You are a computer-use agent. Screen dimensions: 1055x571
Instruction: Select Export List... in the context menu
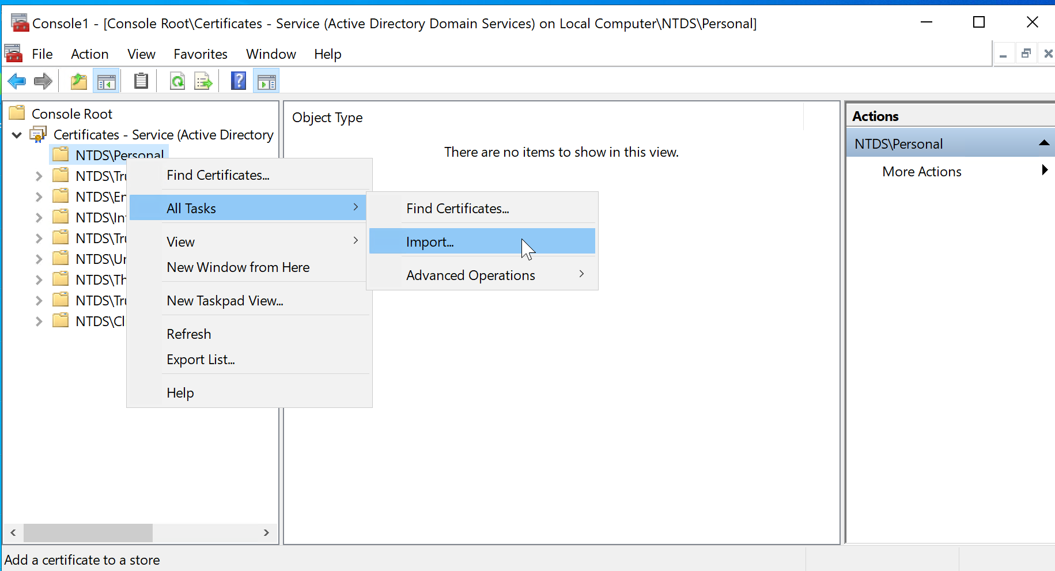(201, 360)
